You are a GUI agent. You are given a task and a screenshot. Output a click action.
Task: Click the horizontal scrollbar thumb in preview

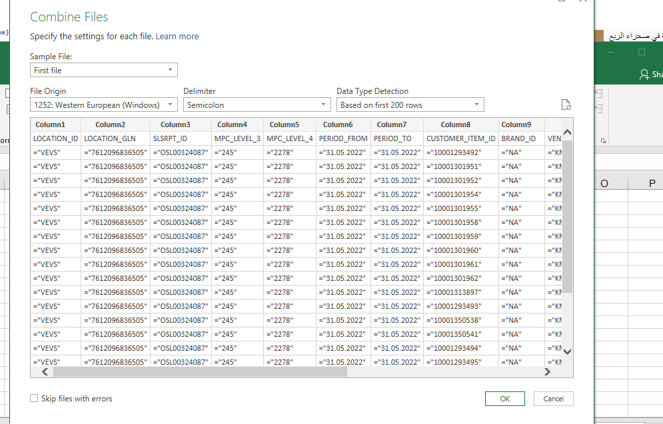click(x=200, y=371)
